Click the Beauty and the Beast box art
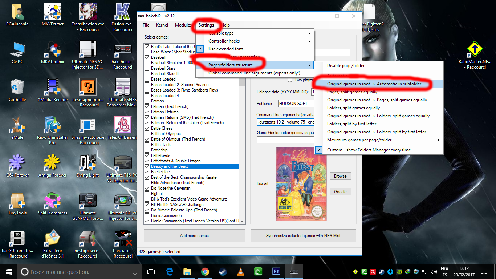496x279 pixels. 301,184
